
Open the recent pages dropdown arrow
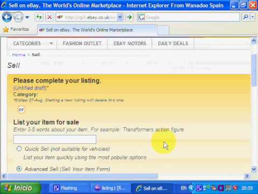(27, 17)
